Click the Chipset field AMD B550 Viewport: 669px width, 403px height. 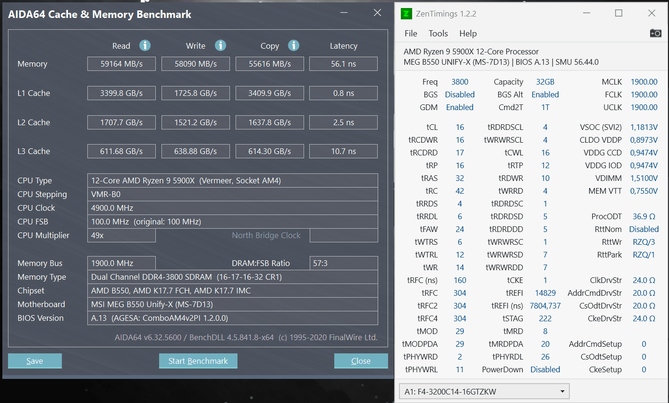(233, 291)
